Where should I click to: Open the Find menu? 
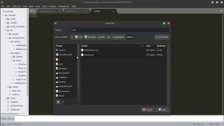click(25, 6)
